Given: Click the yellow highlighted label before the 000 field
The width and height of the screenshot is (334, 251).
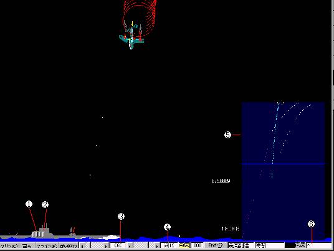Looking at the screenshot, I should pos(184,245).
